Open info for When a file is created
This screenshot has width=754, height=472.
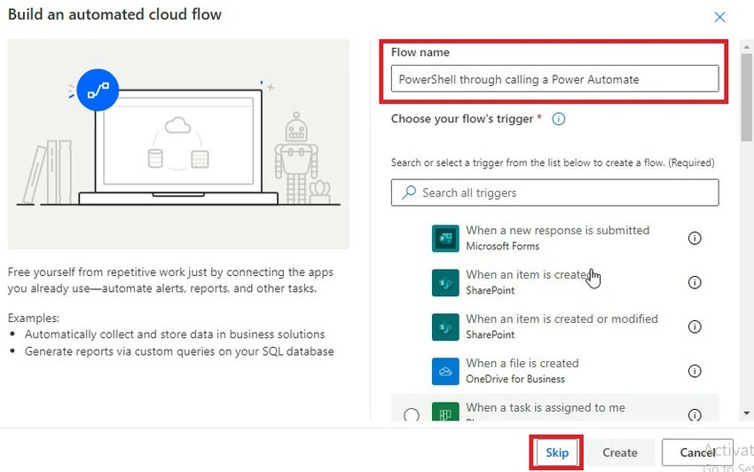coord(695,371)
